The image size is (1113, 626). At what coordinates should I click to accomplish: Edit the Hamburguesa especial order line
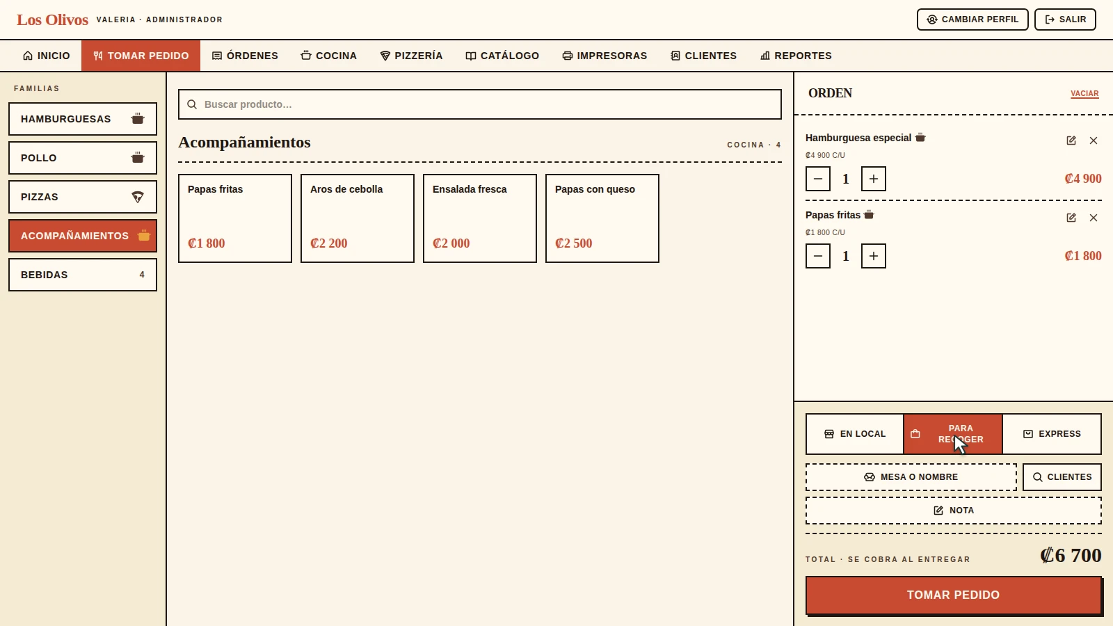(x=1071, y=141)
